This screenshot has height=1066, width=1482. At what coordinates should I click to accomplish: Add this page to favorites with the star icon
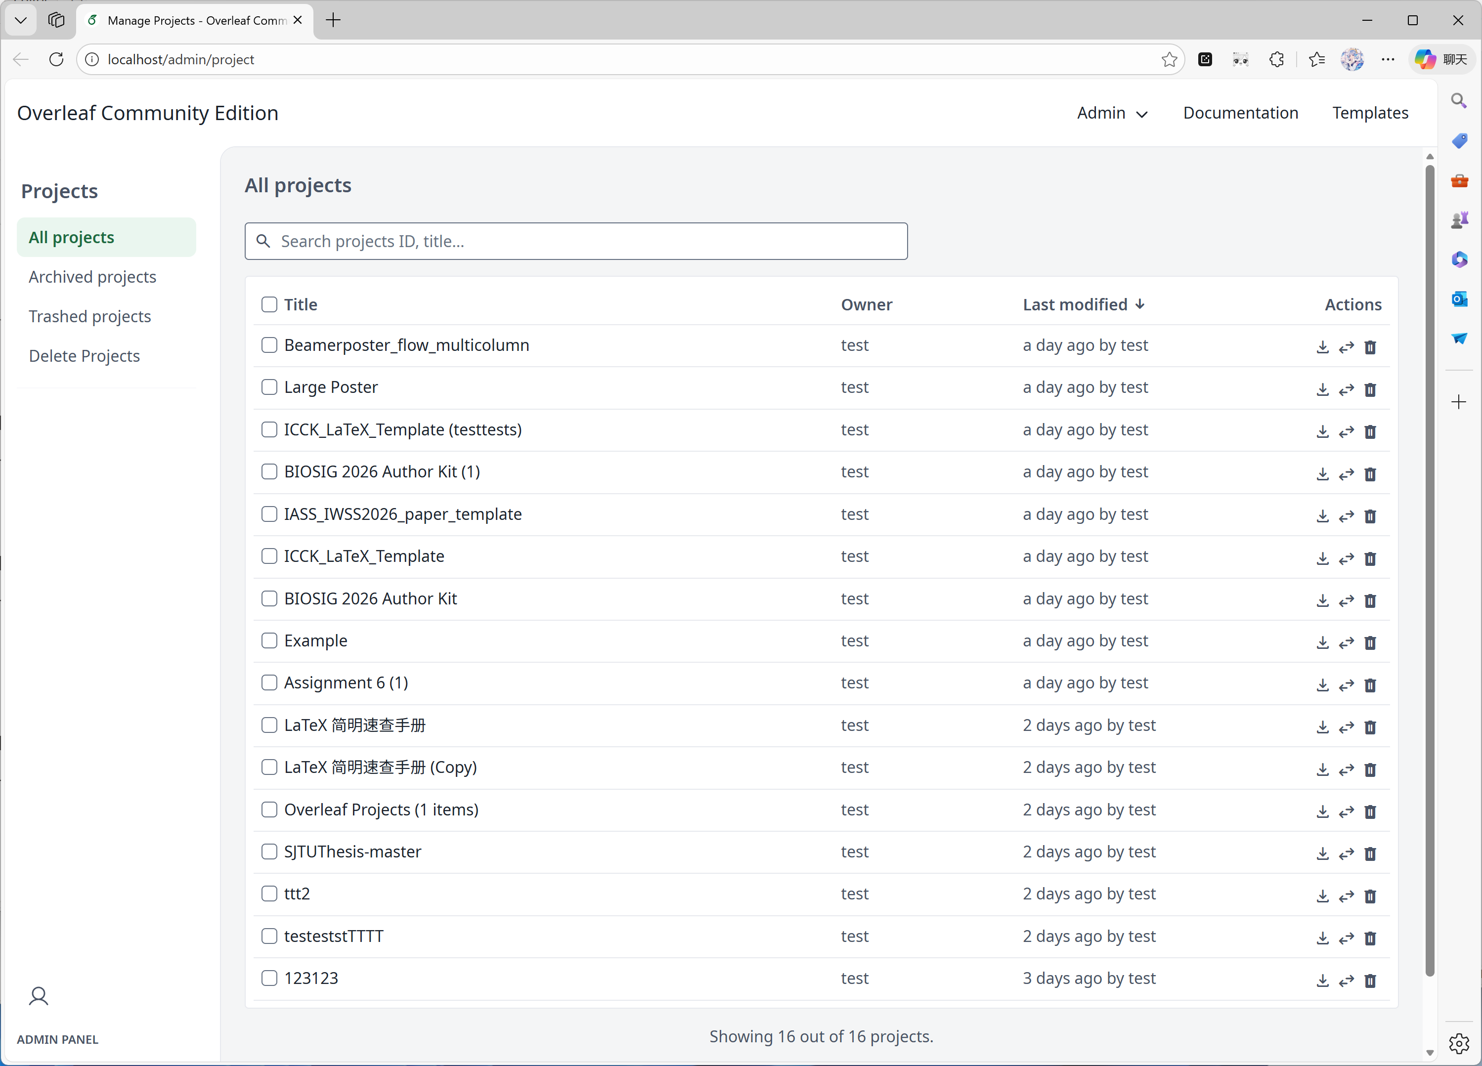1169,59
